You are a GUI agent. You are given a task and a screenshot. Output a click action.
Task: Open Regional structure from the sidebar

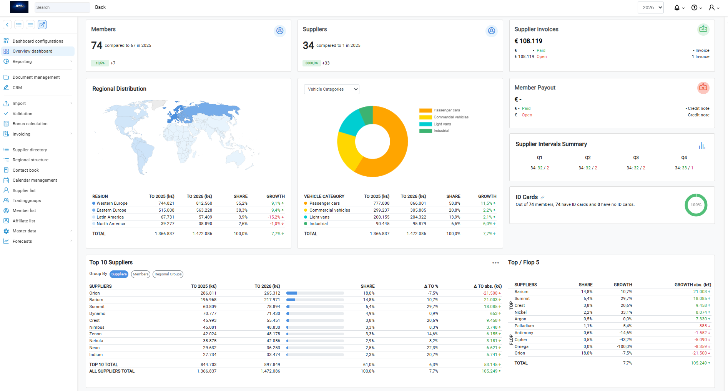tap(30, 160)
